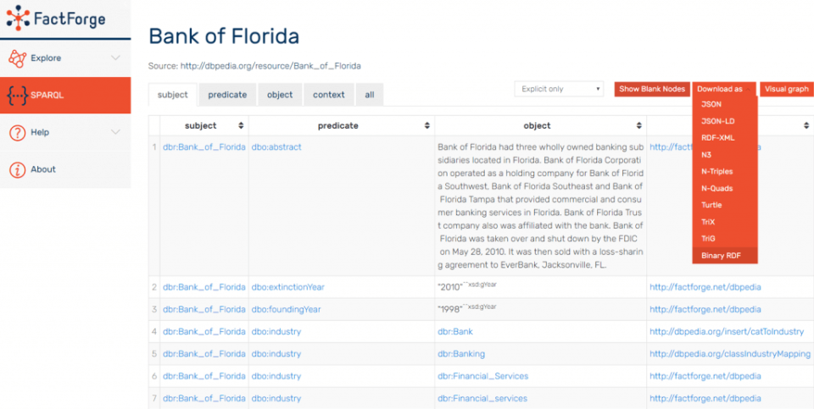
Task: Open dbo:abstract predicate link
Action: [276, 147]
